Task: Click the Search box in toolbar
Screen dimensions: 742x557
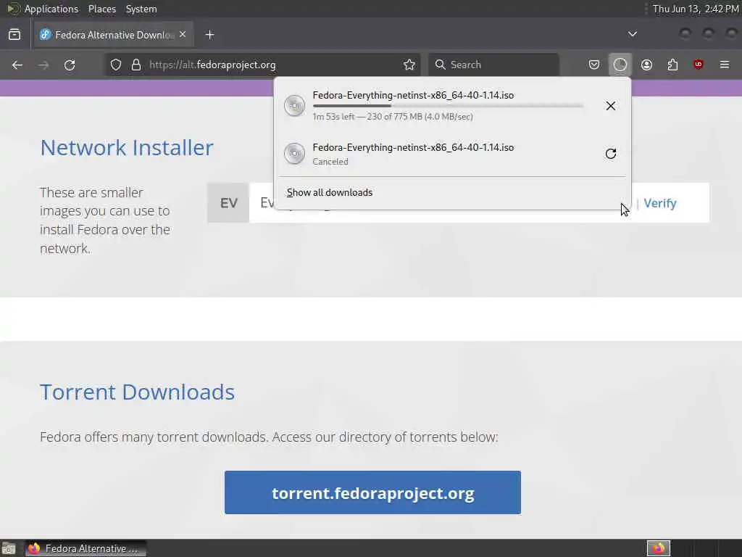Action: point(494,65)
